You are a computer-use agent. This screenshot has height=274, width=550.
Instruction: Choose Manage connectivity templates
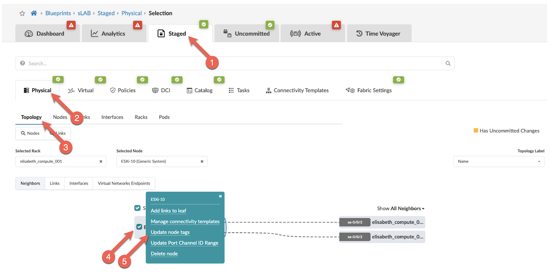click(185, 221)
